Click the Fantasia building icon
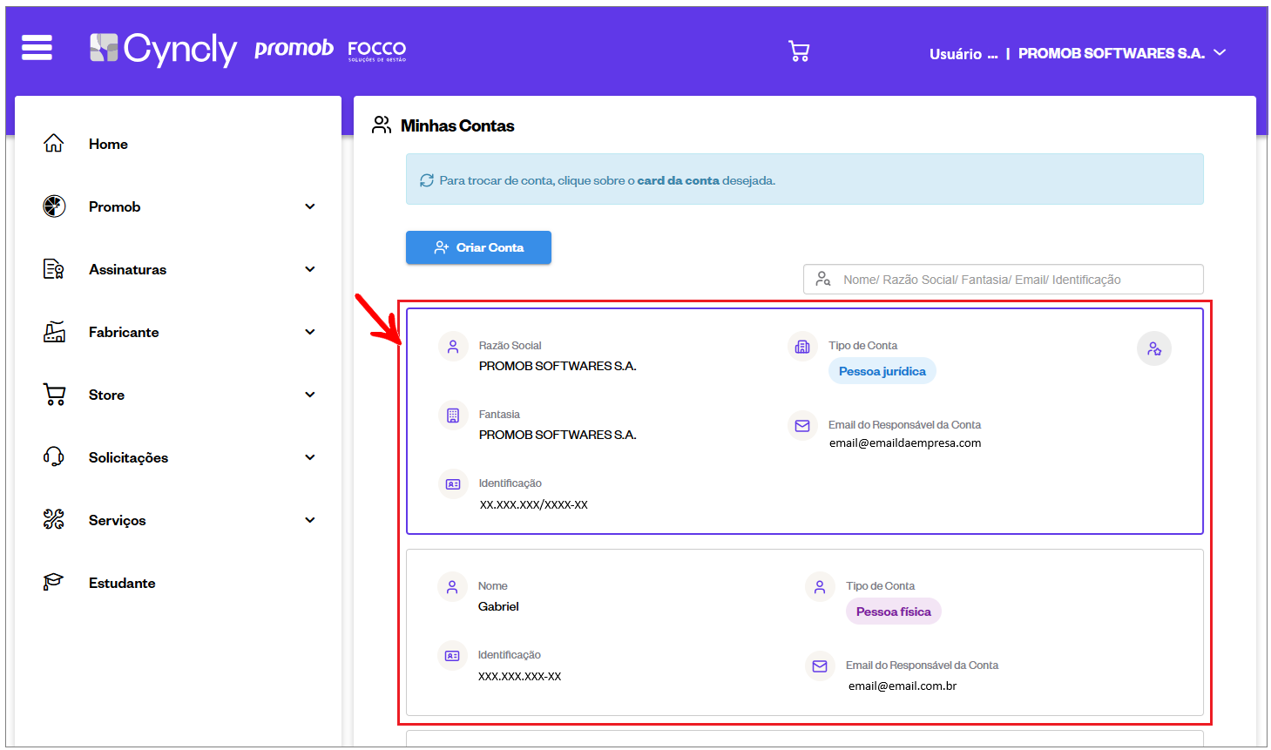 click(453, 416)
